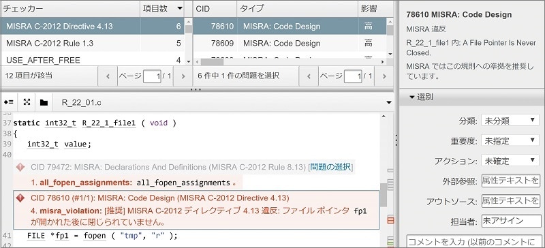Image resolution: width=545 pixels, height=248 pixels.
Task: Click checker list page number field
Action: 152,76
